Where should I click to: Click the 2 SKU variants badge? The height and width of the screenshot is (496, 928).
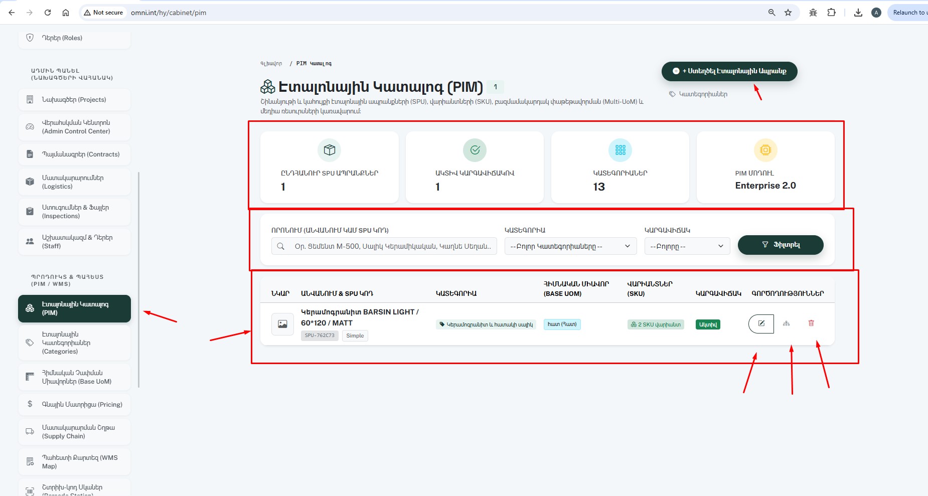pos(656,324)
